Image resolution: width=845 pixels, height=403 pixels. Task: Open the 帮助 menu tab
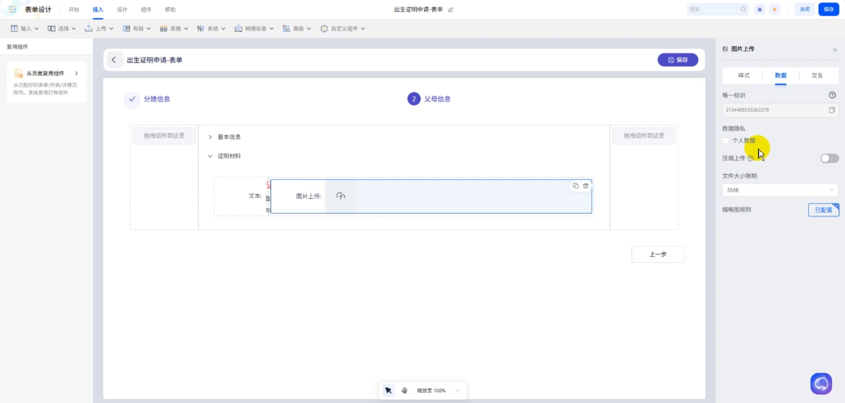(x=170, y=10)
